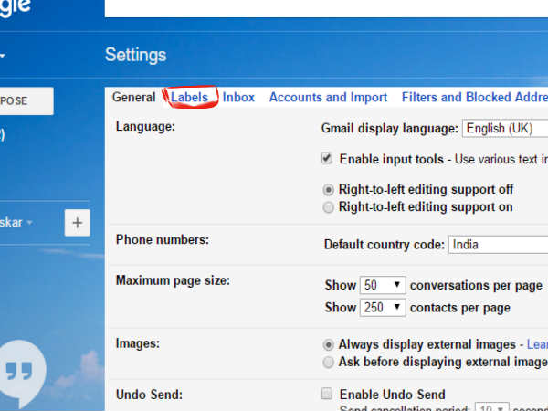
Task: Tick the Enable Undo Send checkbox
Action: 327,395
